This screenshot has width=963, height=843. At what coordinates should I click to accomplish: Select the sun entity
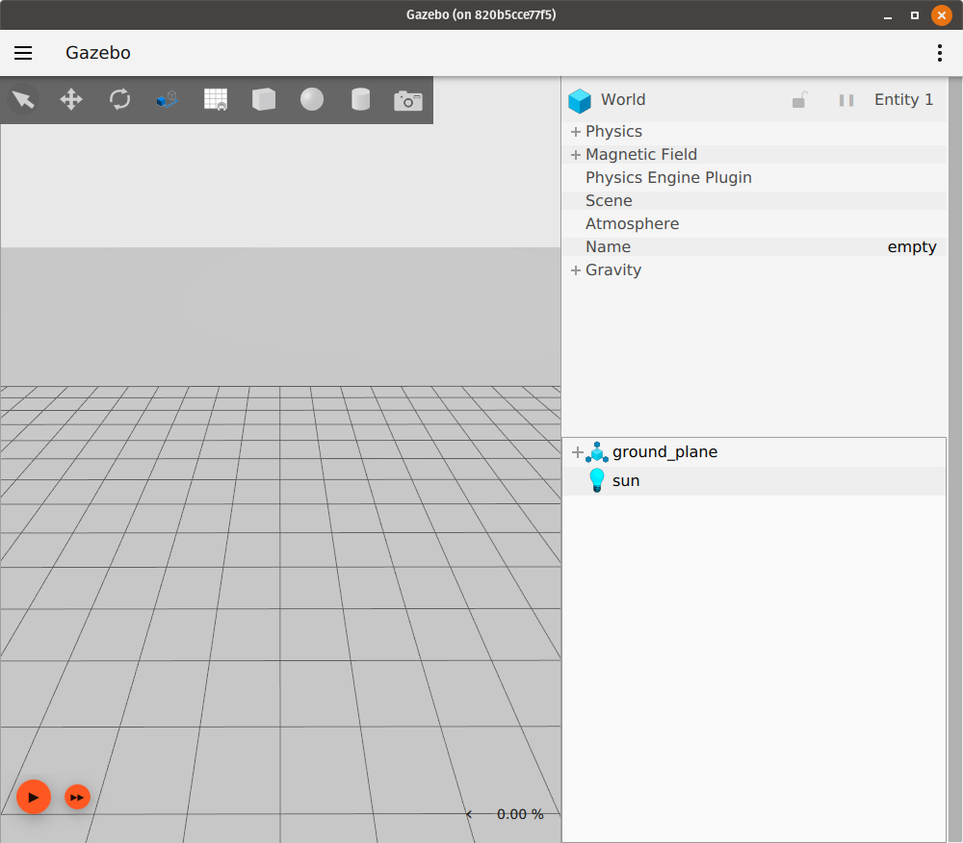(625, 480)
